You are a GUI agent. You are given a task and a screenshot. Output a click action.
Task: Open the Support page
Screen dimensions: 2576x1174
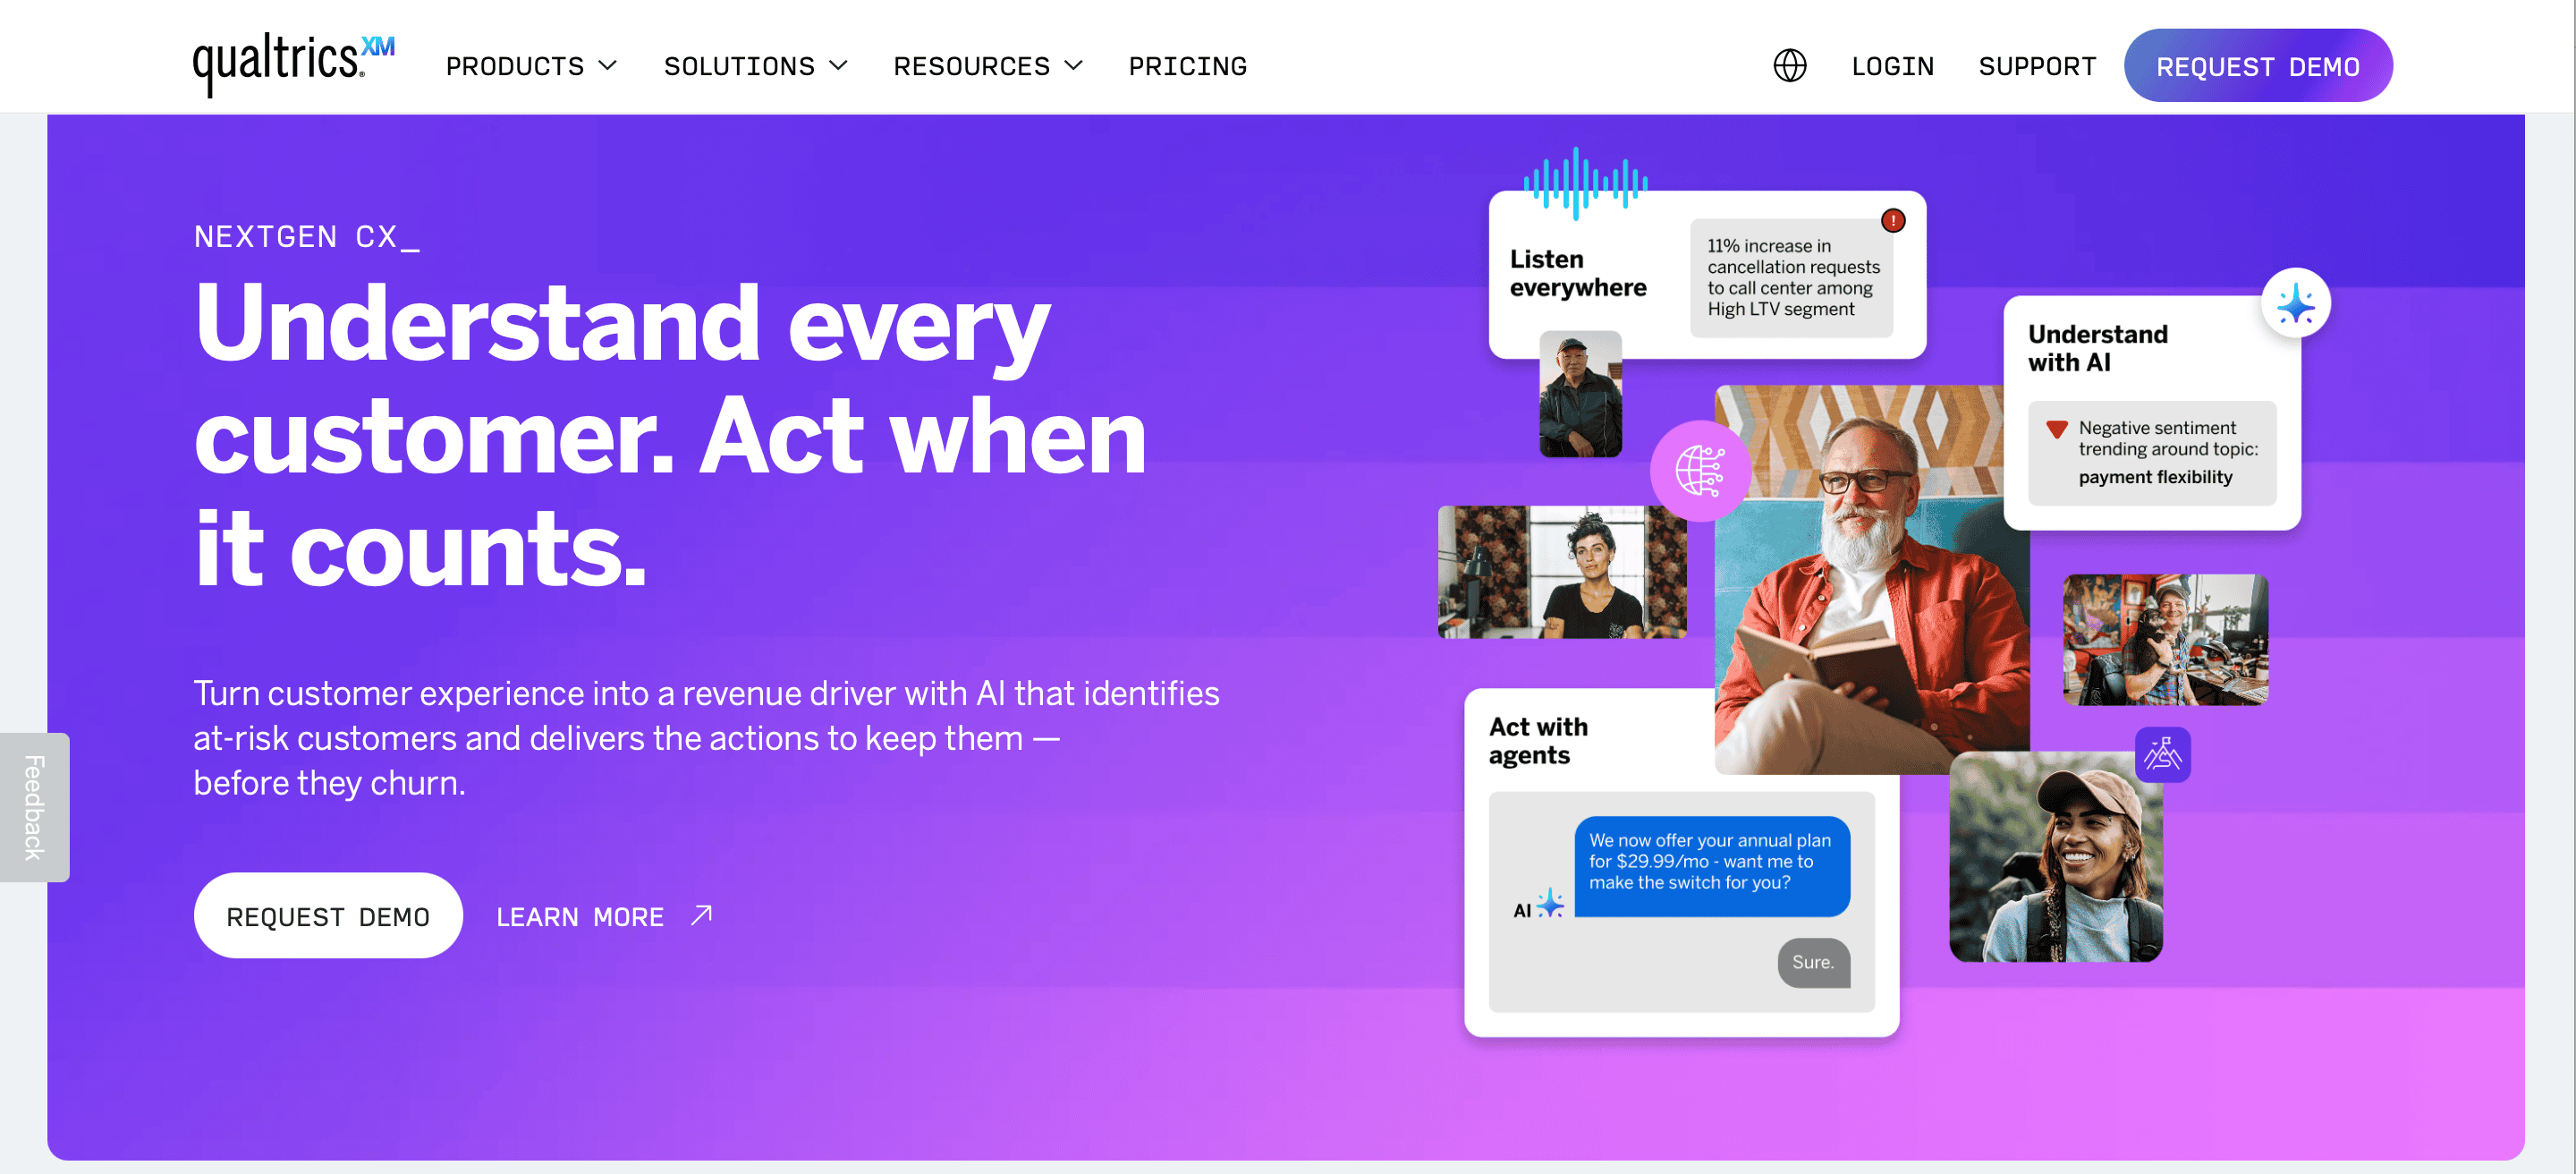2036,66
